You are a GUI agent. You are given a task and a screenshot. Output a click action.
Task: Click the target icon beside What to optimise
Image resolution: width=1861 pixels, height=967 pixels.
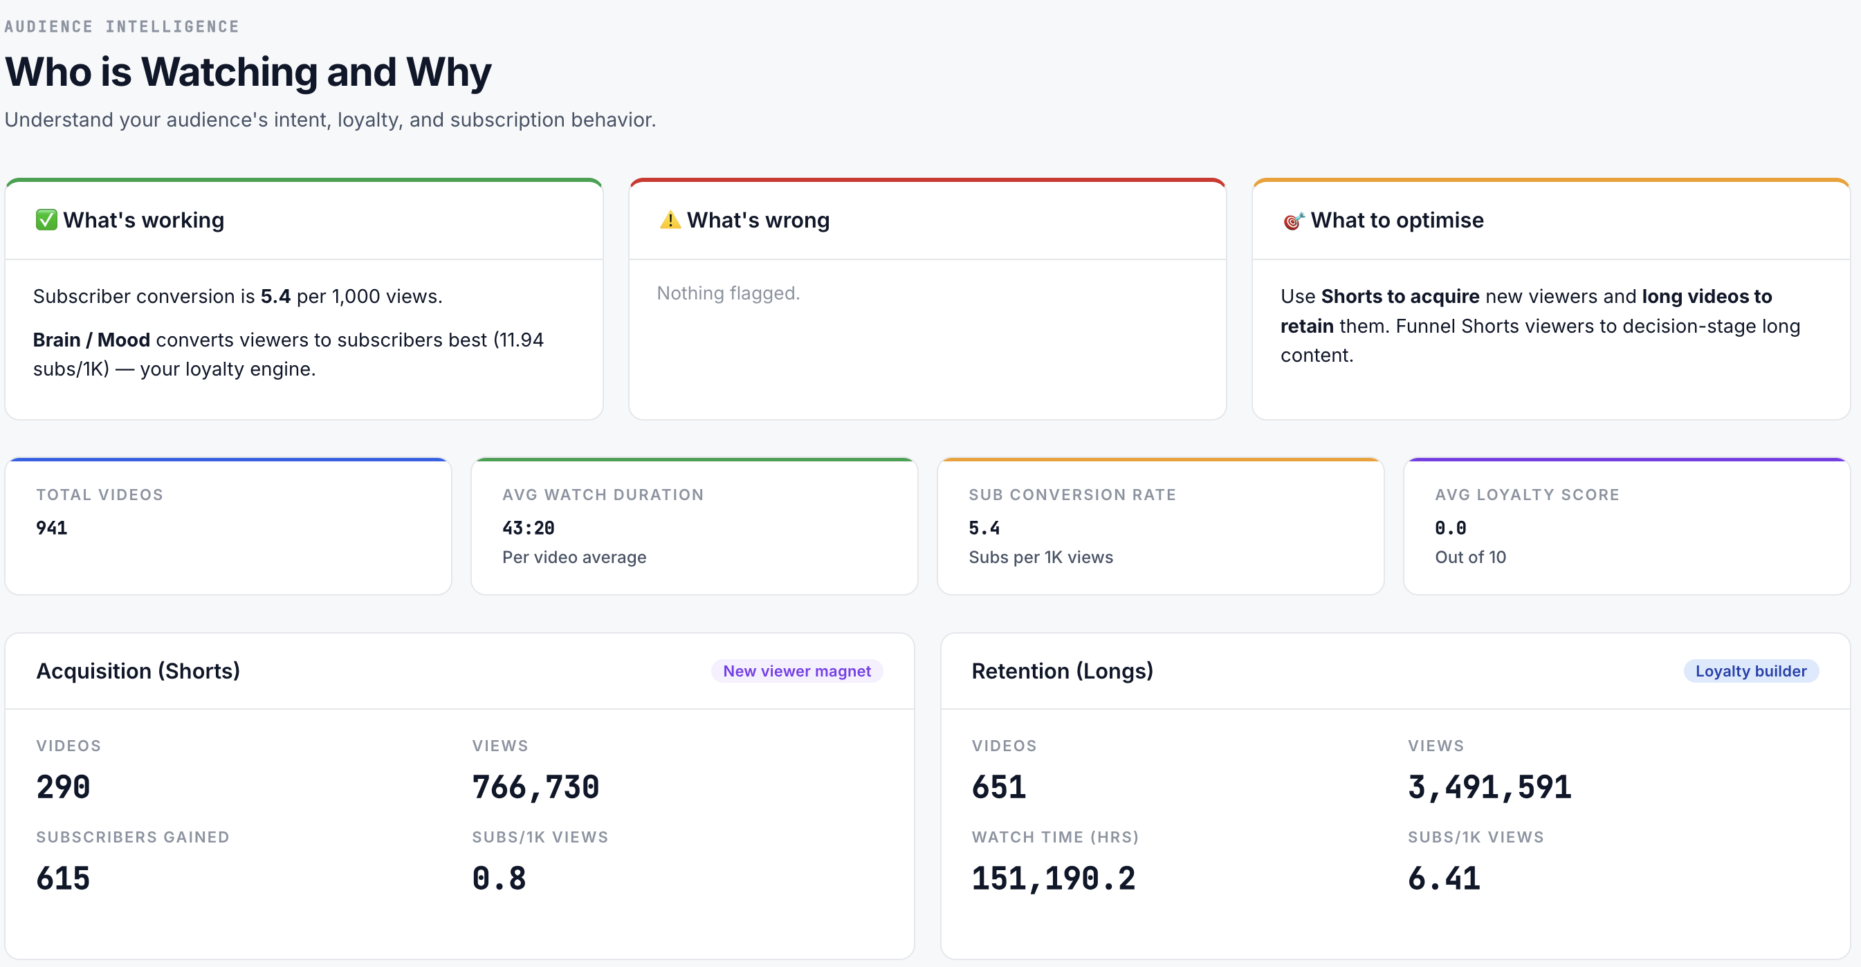pos(1293,221)
